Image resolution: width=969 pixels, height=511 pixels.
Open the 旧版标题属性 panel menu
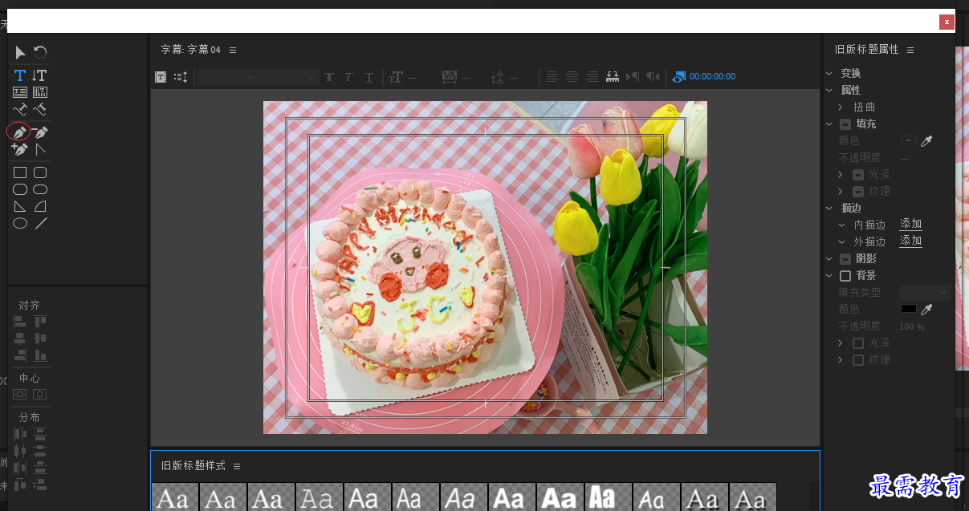pyautogui.click(x=910, y=50)
